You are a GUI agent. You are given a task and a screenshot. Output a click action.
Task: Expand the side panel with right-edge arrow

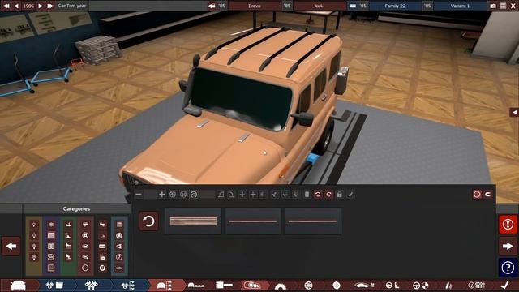(x=514, y=112)
